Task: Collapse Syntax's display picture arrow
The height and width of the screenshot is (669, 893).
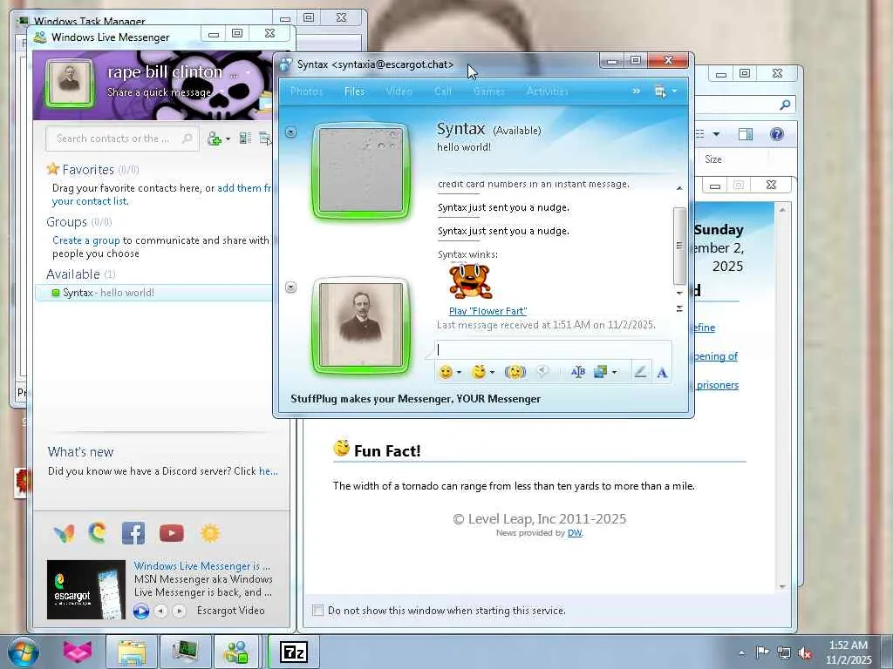Action: tap(290, 132)
